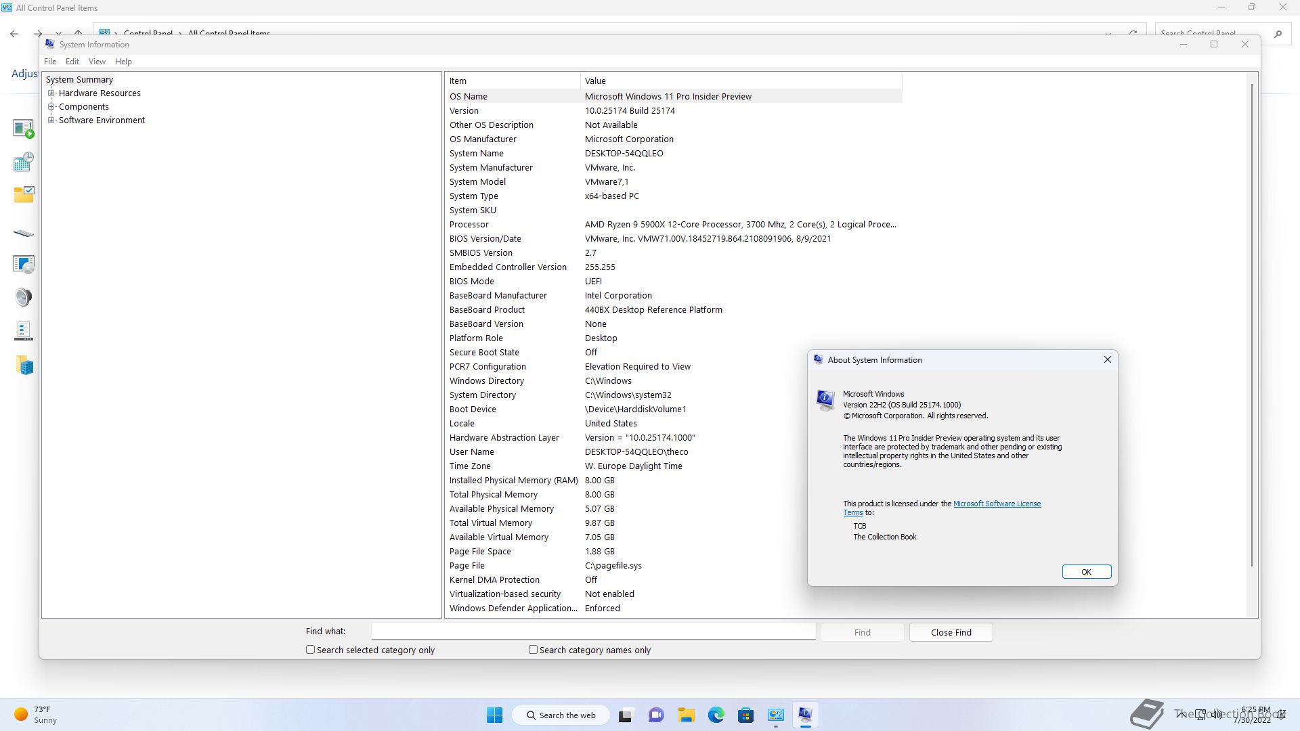Screen dimensions: 1300x731
Task: Open the Programs and Features icon
Action: pos(24,264)
